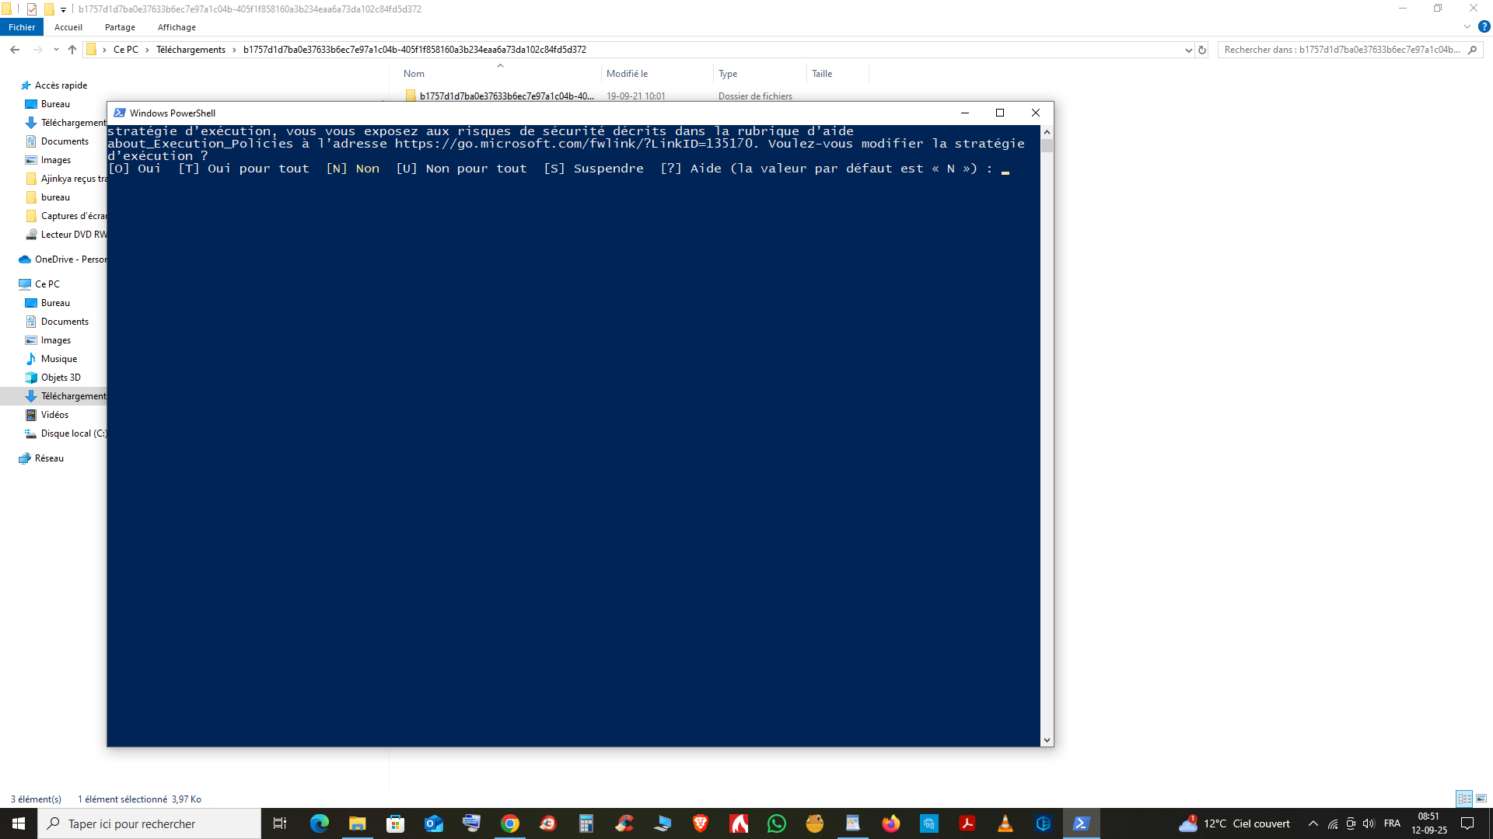This screenshot has height=839, width=1493.
Task: Expand the ribbon with the chevron
Action: [1467, 26]
